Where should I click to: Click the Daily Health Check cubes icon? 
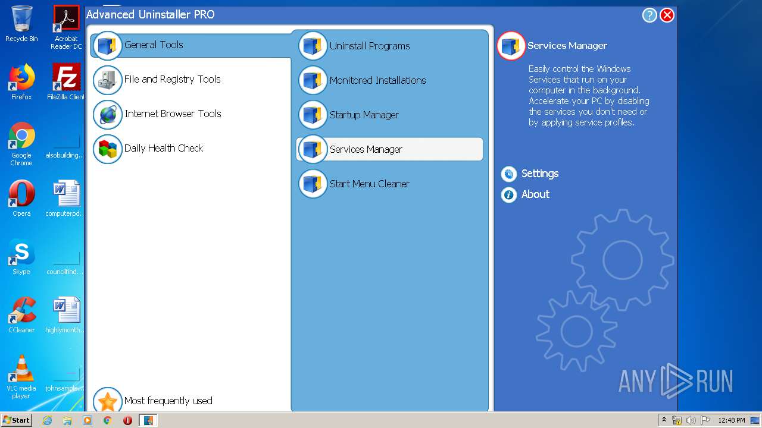[108, 149]
